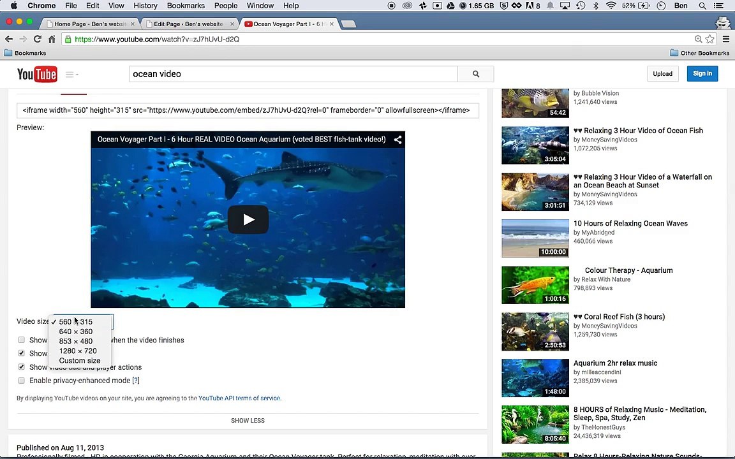Click the ocean video search field
This screenshot has height=459, width=735.
[x=293, y=74]
